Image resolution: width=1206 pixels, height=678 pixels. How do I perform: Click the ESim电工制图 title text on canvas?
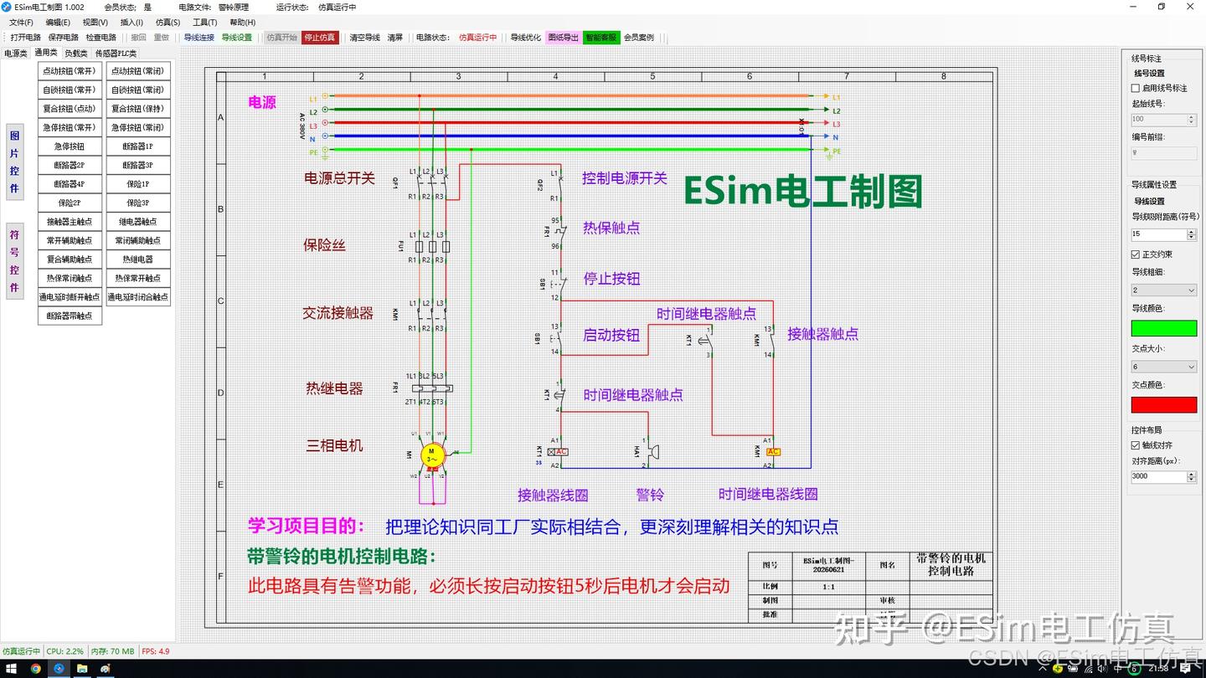802,192
